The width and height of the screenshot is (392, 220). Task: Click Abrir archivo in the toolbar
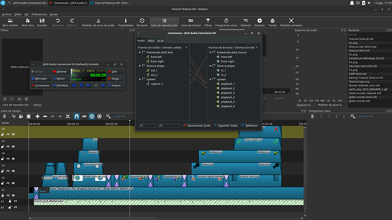(x=10, y=22)
